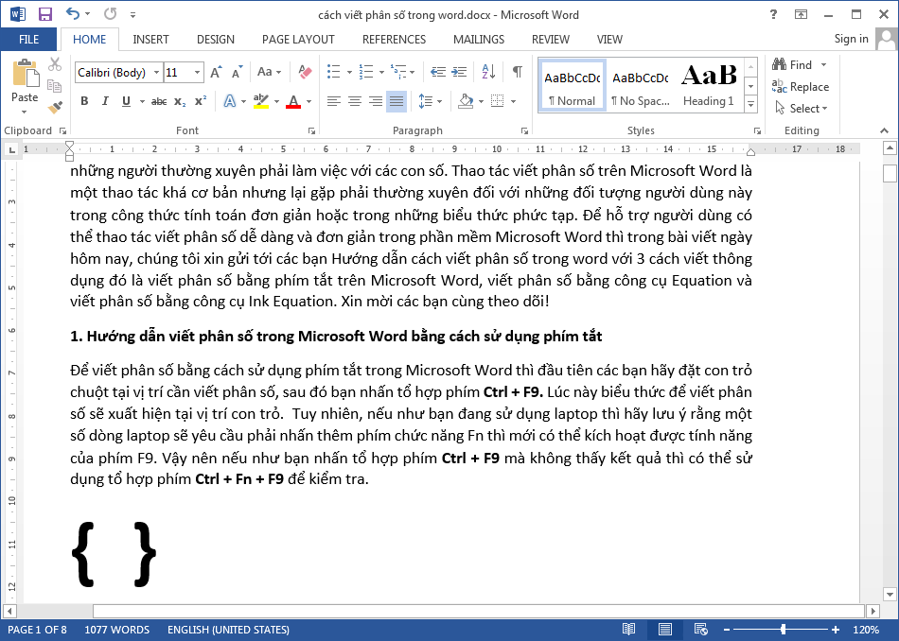The width and height of the screenshot is (899, 641).
Task: Click Sign in link
Action: click(851, 39)
